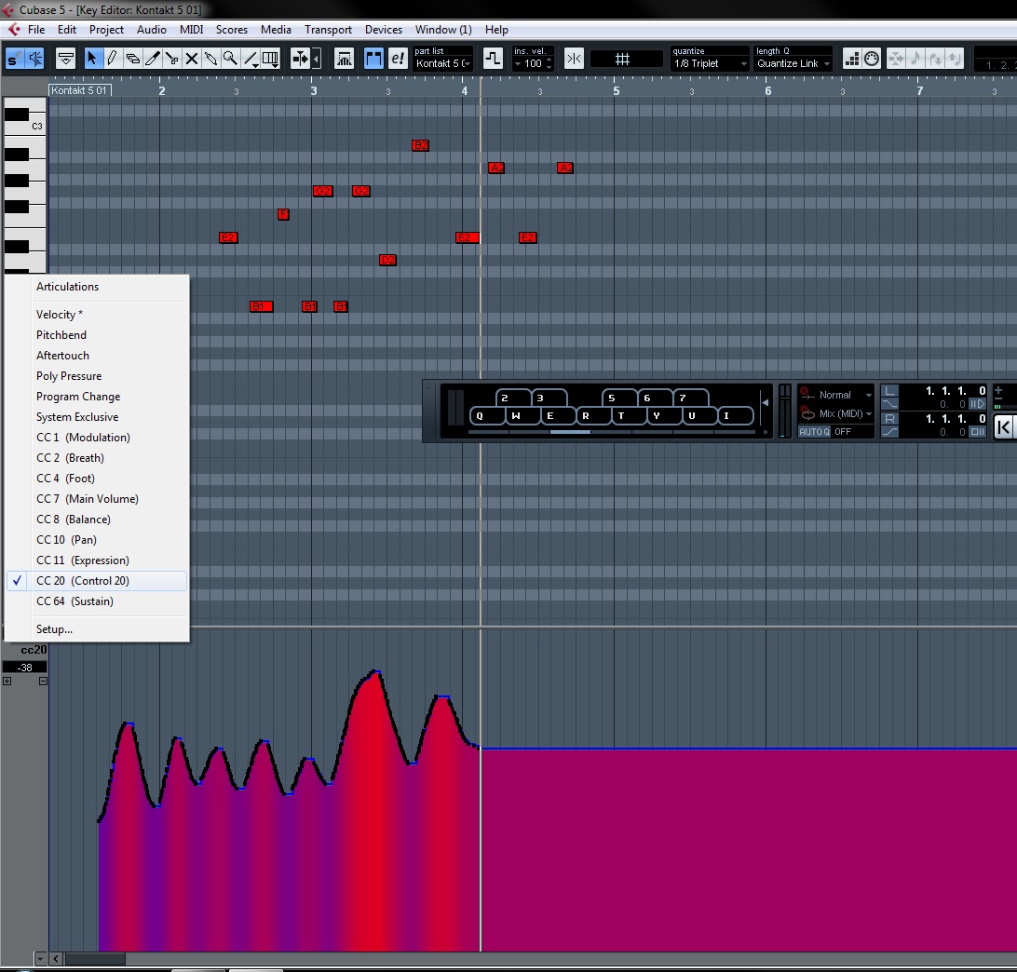This screenshot has width=1017, height=972.
Task: Click the right locator R button
Action: (890, 419)
